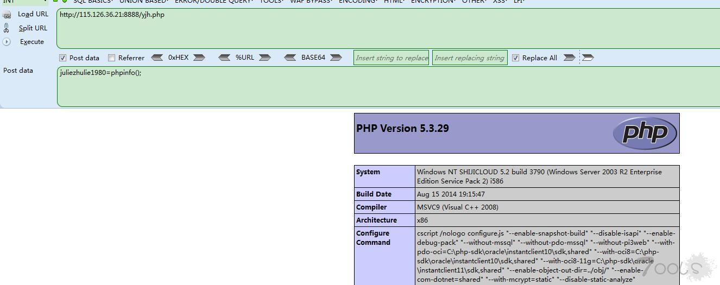Focus the 'Insert replacing string' field
The height and width of the screenshot is (285, 720).
[x=470, y=58]
